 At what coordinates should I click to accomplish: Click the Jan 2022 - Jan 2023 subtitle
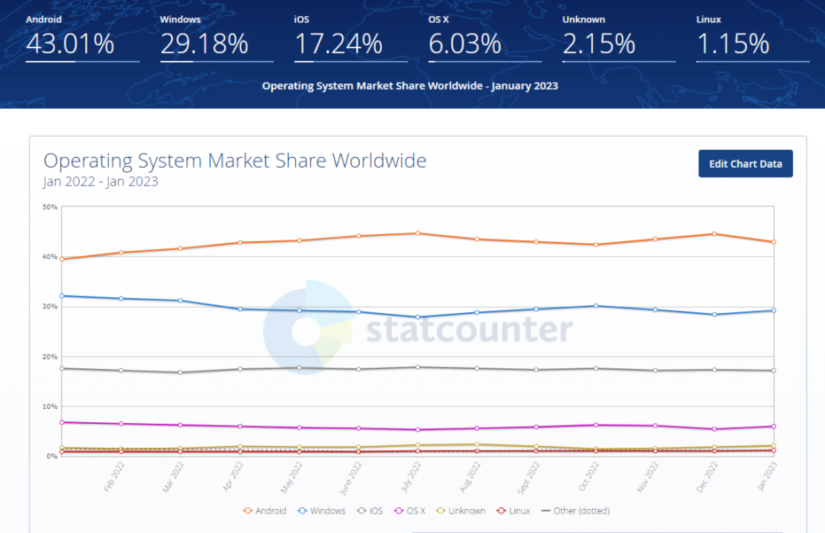pos(100,182)
